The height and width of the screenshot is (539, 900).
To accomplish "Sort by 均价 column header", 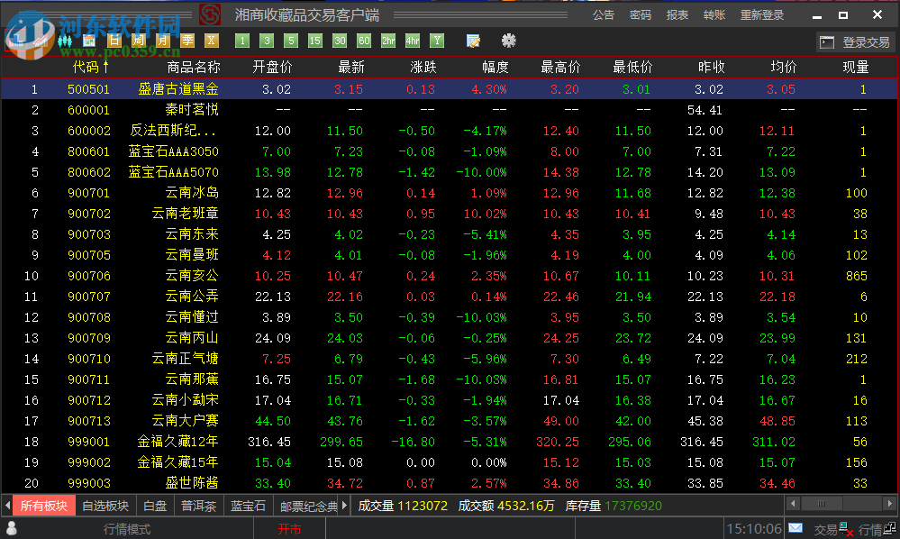I will pyautogui.click(x=784, y=68).
